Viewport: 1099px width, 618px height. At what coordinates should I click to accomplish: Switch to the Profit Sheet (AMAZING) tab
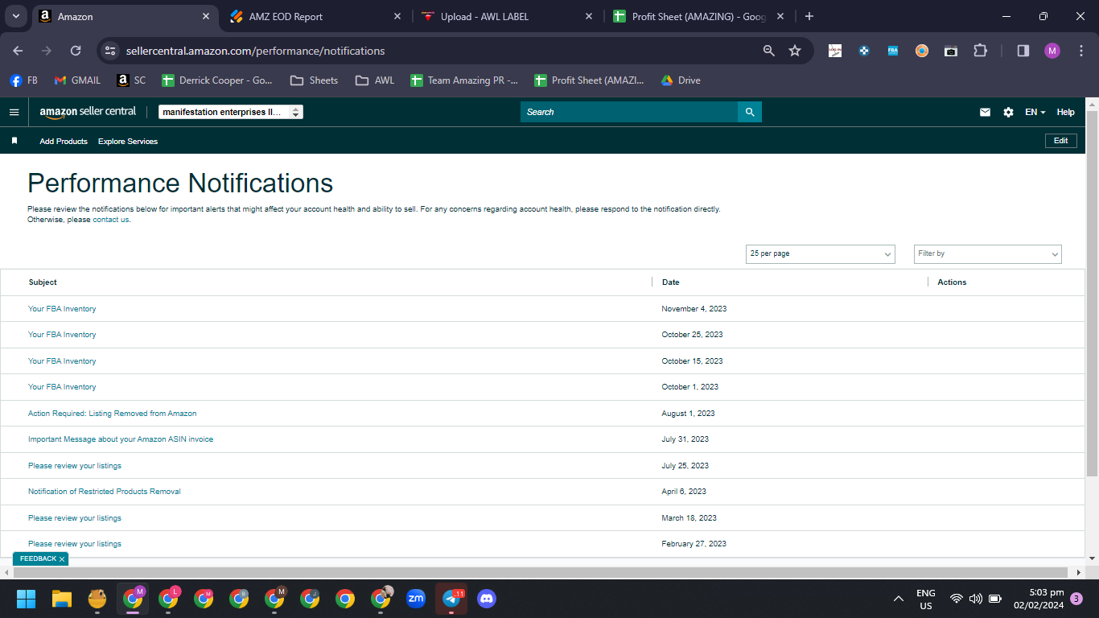pos(698,16)
